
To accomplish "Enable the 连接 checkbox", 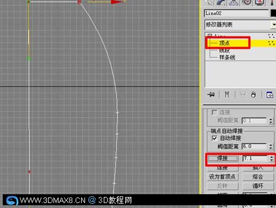I will coord(214,113).
